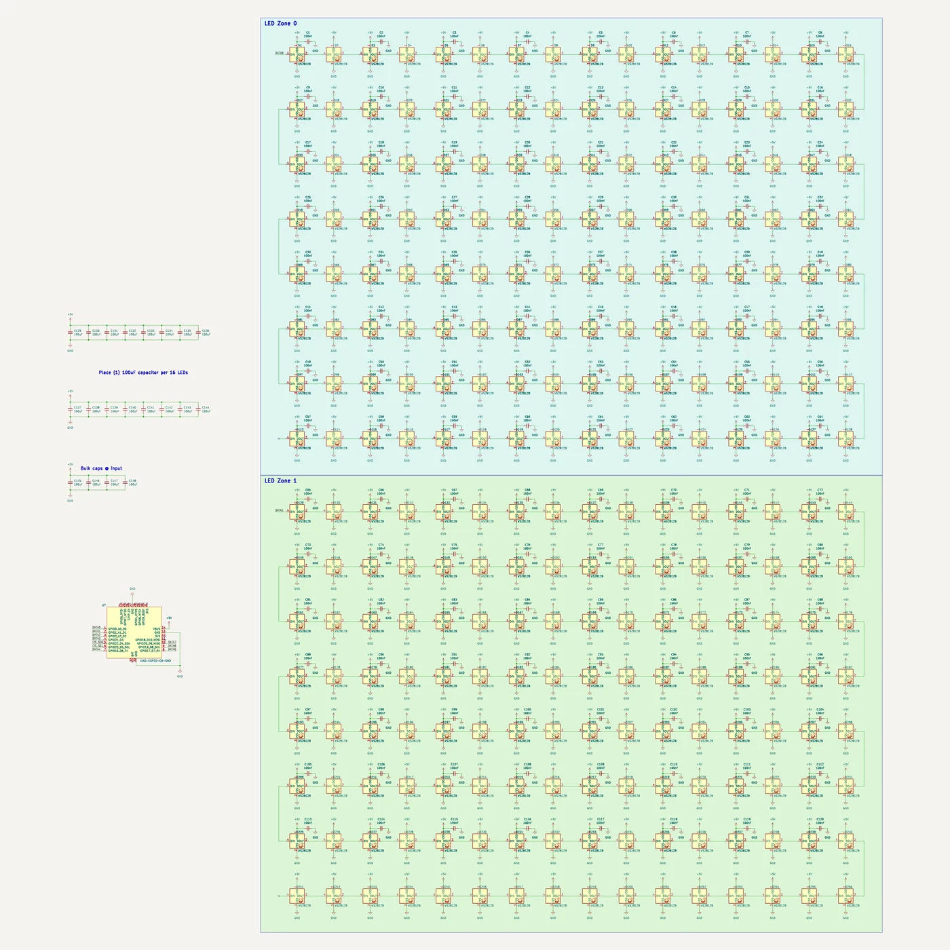Select bulk capacitor C144 100uF

[x=198, y=409]
